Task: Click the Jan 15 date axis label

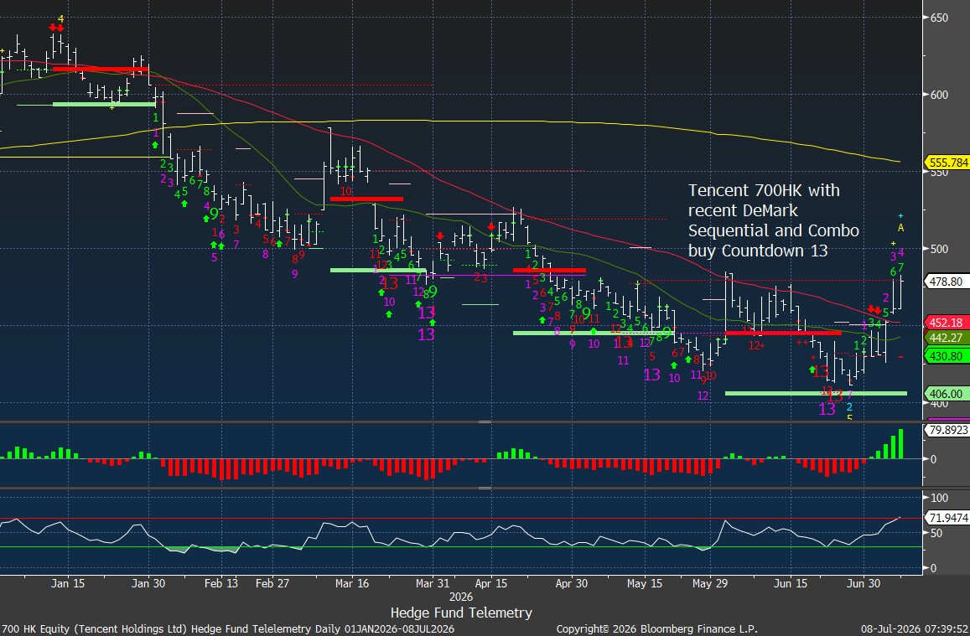Action: click(x=68, y=583)
